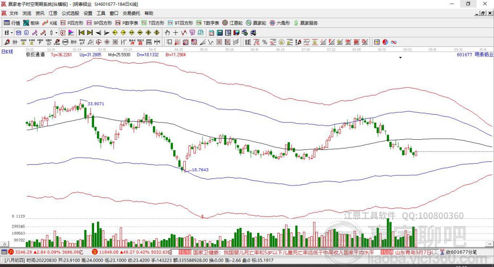Open the 工具 menu

[x=101, y=13]
